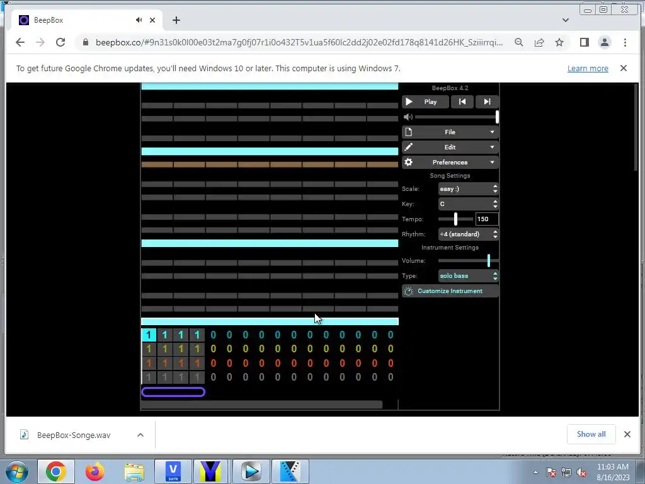Screen dimensions: 645x484
Task: Click Chrome icon in taskbar
Action: (x=56, y=471)
